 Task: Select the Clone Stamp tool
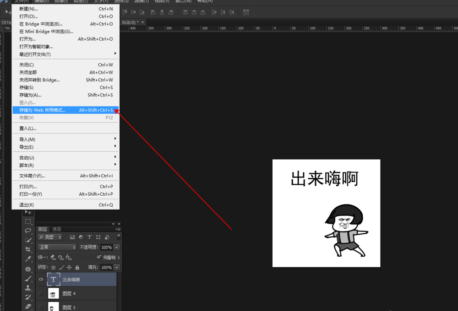point(28,288)
